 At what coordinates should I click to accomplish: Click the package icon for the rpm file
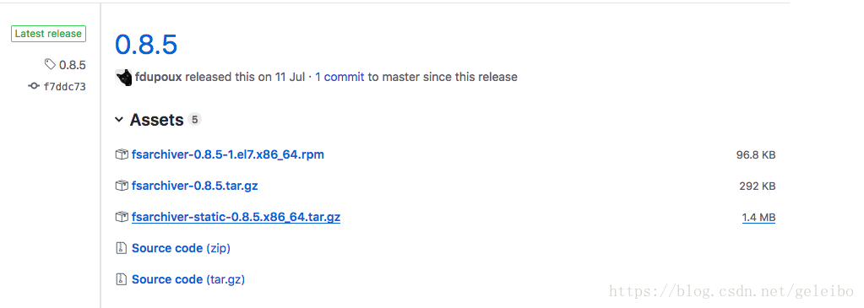pyautogui.click(x=122, y=154)
